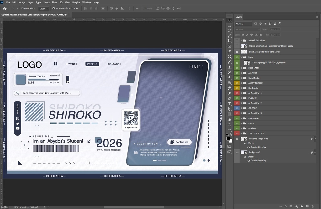Swap foreground and background colors
321x209 pixels.
(231, 135)
